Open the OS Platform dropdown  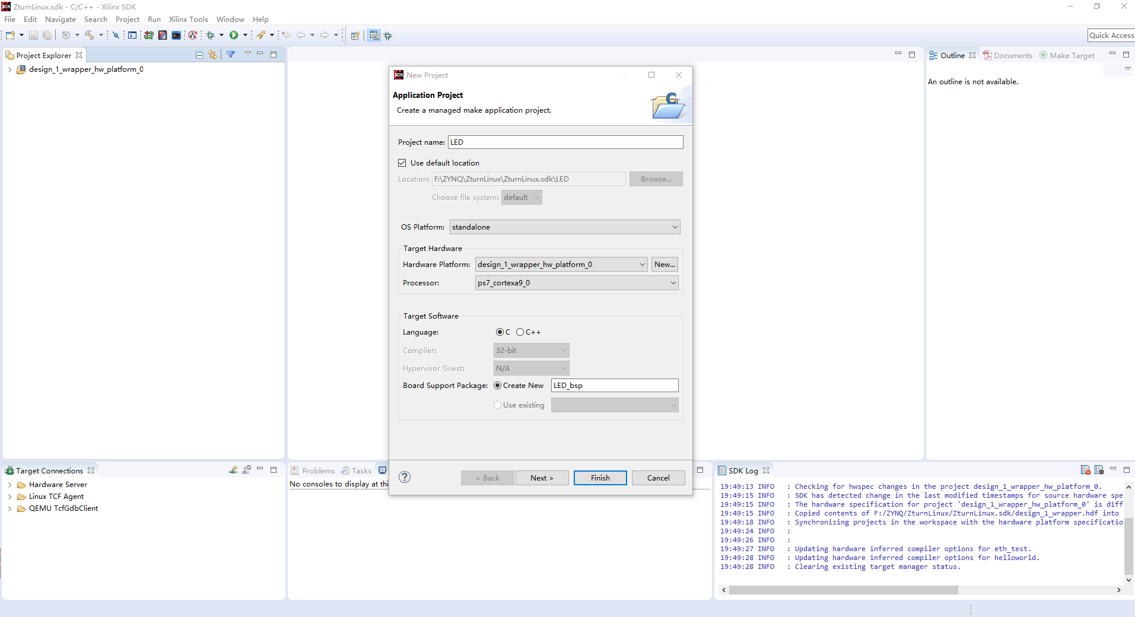pyautogui.click(x=565, y=227)
